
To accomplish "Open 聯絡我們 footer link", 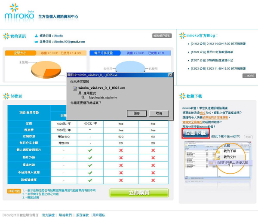I will 65,215.
